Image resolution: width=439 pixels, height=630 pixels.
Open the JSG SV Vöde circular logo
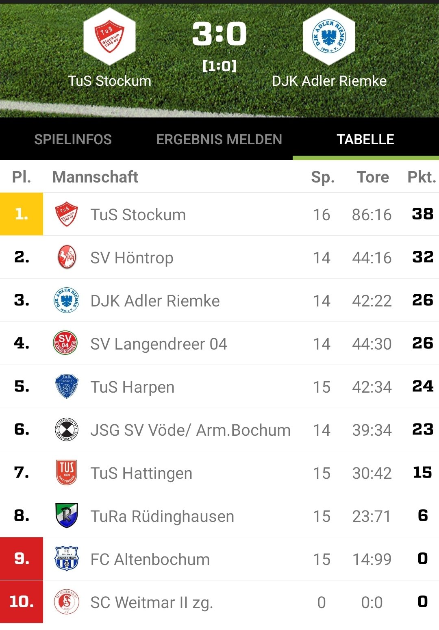point(66,429)
